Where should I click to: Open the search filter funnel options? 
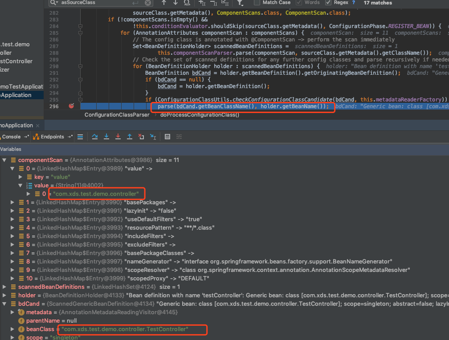click(240, 3)
